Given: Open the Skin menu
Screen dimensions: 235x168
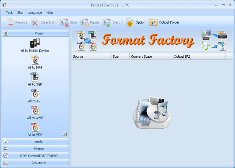Looking at the screenshot, I should click(20, 13).
